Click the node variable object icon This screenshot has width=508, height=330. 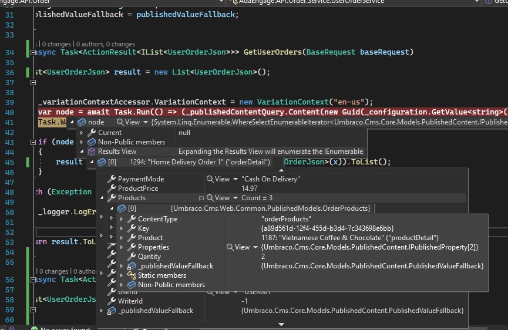[81, 122]
